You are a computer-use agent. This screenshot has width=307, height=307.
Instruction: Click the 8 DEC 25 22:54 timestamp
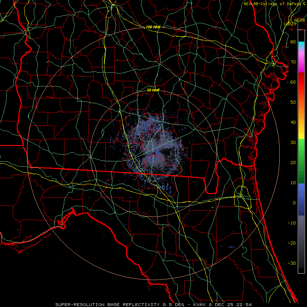click(x=231, y=305)
